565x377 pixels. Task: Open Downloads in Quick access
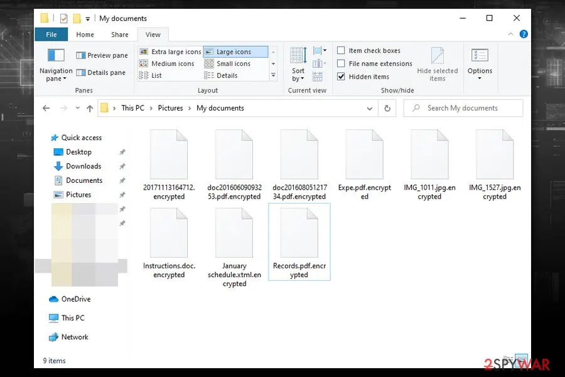(77, 167)
